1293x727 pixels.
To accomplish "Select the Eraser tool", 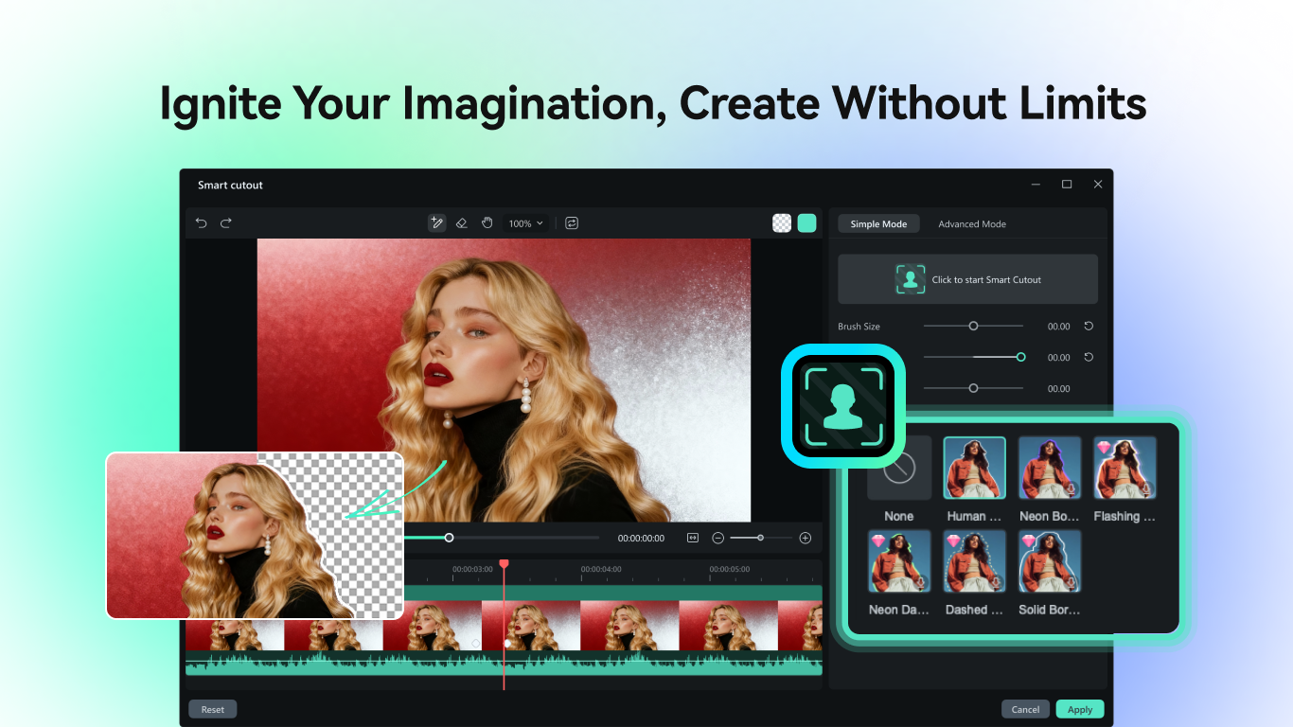I will pos(461,222).
